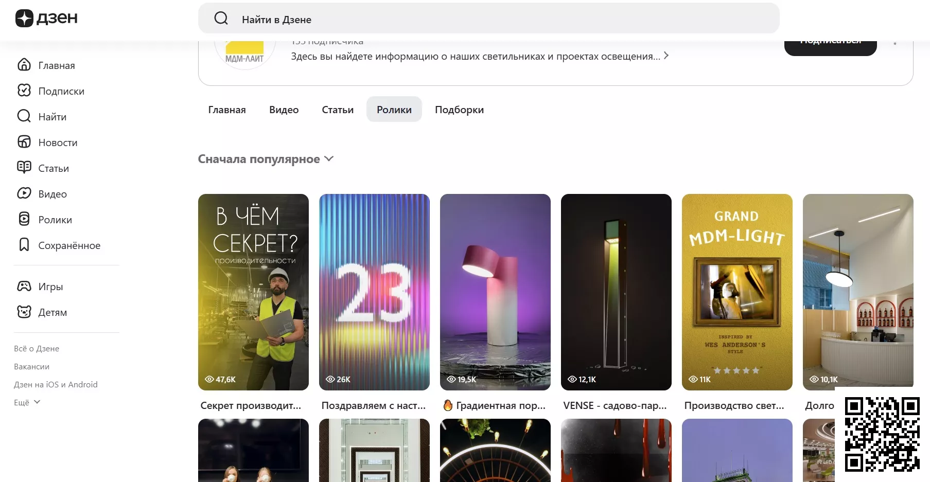Click the Ролики icon in sidebar
The width and height of the screenshot is (930, 482).
point(24,219)
